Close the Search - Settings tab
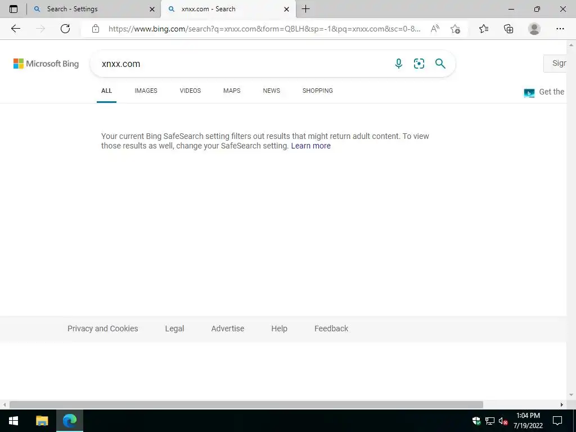The image size is (576, 432). (x=152, y=10)
